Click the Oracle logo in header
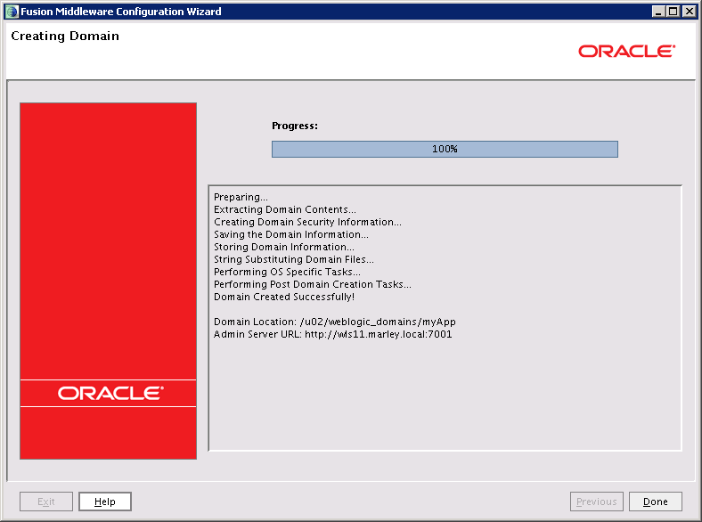The width and height of the screenshot is (702, 522). click(626, 52)
